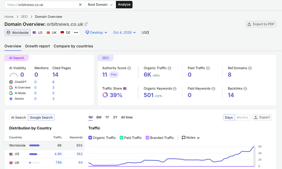
Task: Click the AI Visibility gauge icon
Action: coord(14,75)
